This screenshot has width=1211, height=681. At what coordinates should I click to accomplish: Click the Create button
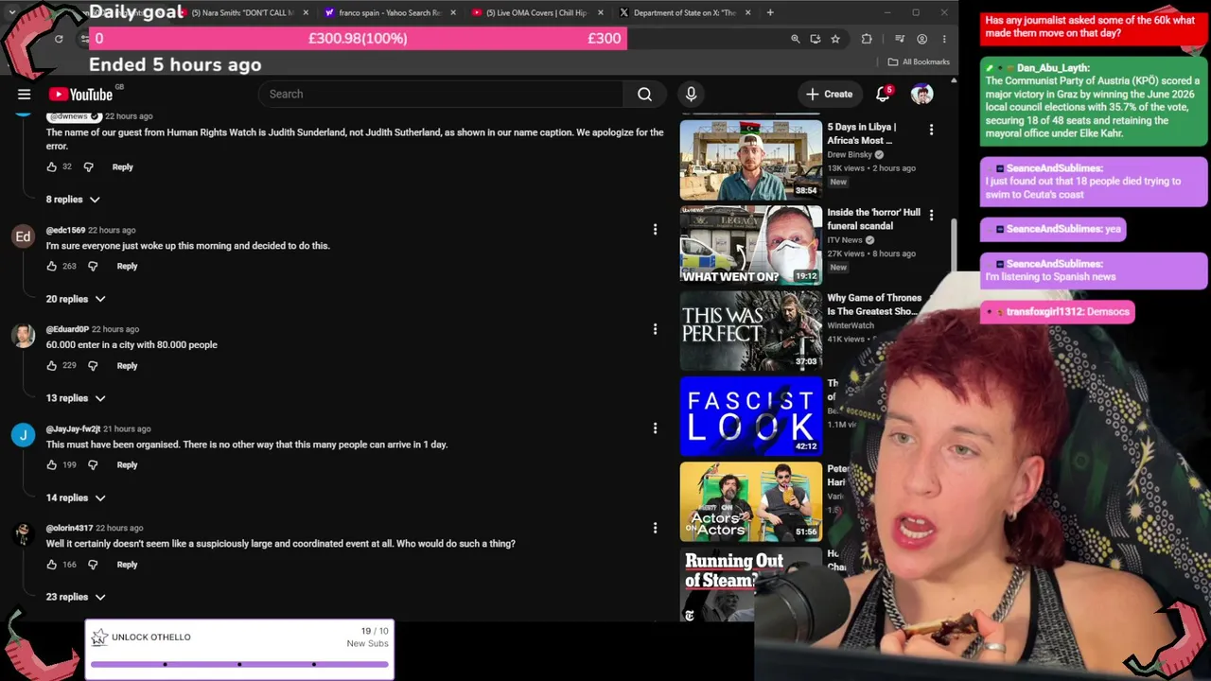click(829, 94)
